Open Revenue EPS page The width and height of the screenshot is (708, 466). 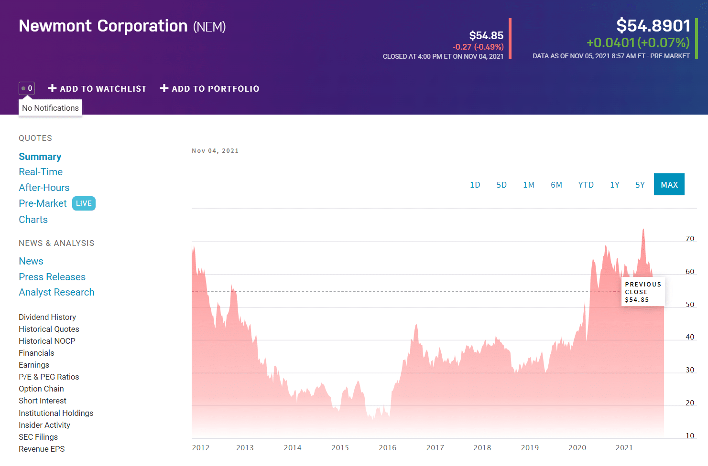42,449
